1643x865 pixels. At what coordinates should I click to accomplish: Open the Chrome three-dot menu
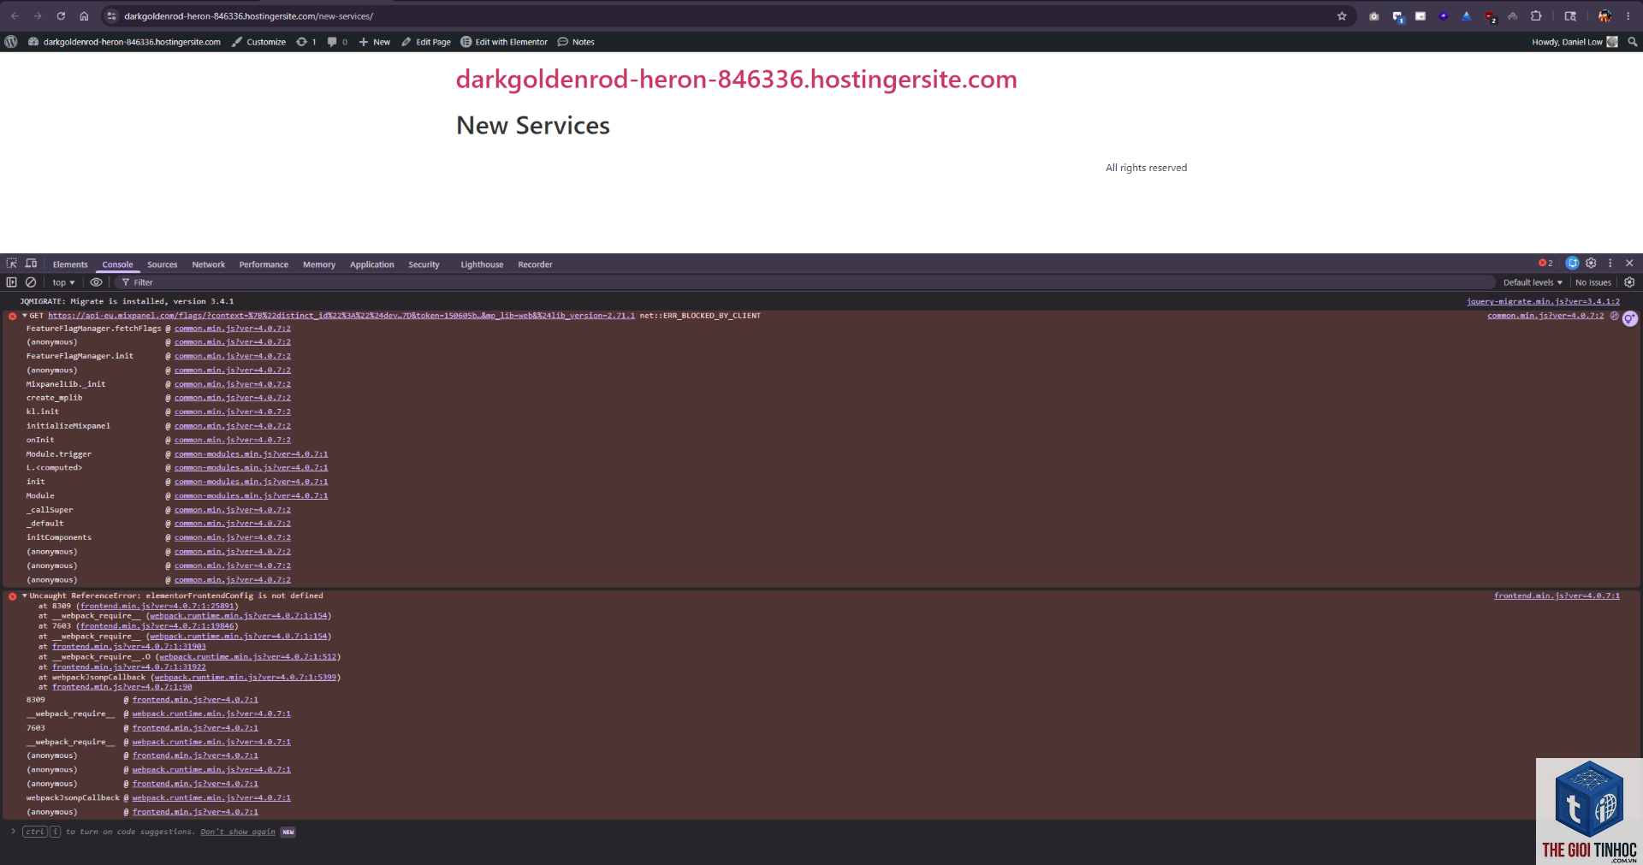pos(1628,16)
